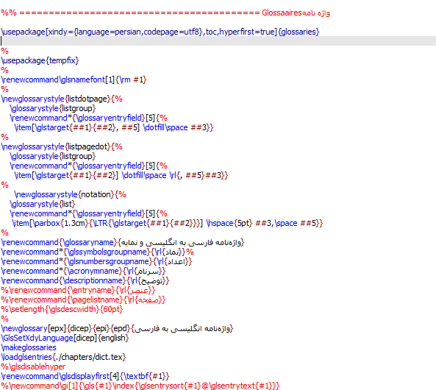436x390 pixels.
Task: Place cursor on \usepackage{tempfix} line
Action: point(40,60)
